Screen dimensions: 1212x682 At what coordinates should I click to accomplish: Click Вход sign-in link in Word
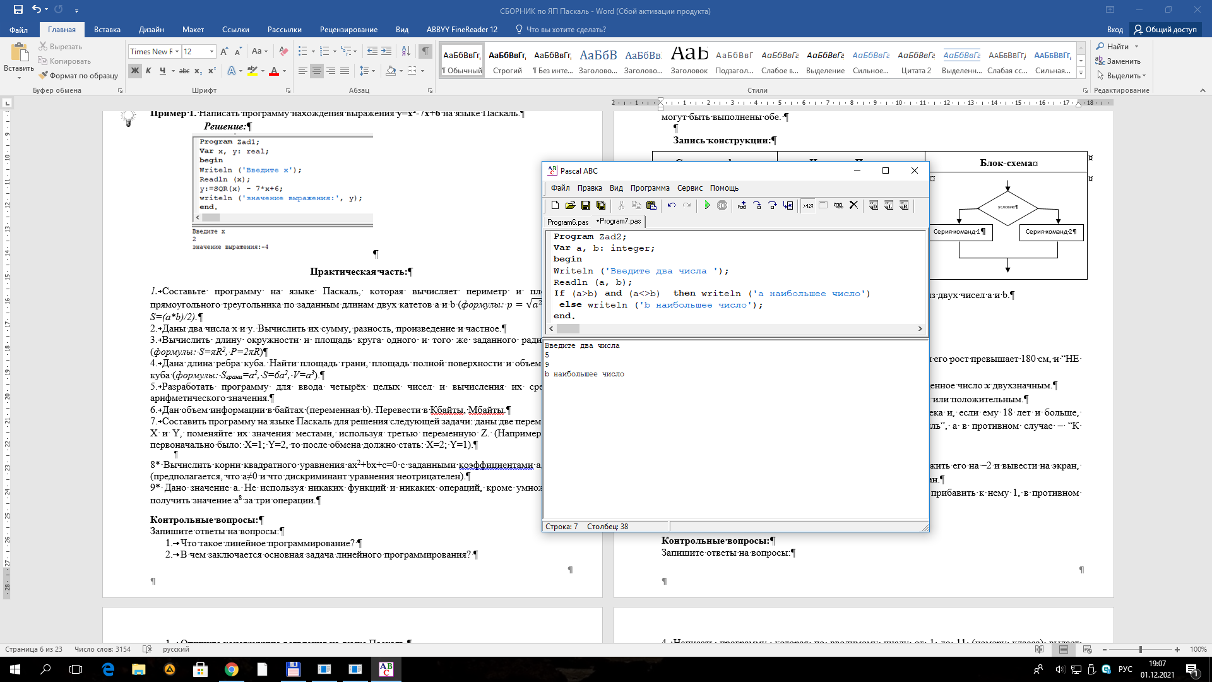point(1115,30)
